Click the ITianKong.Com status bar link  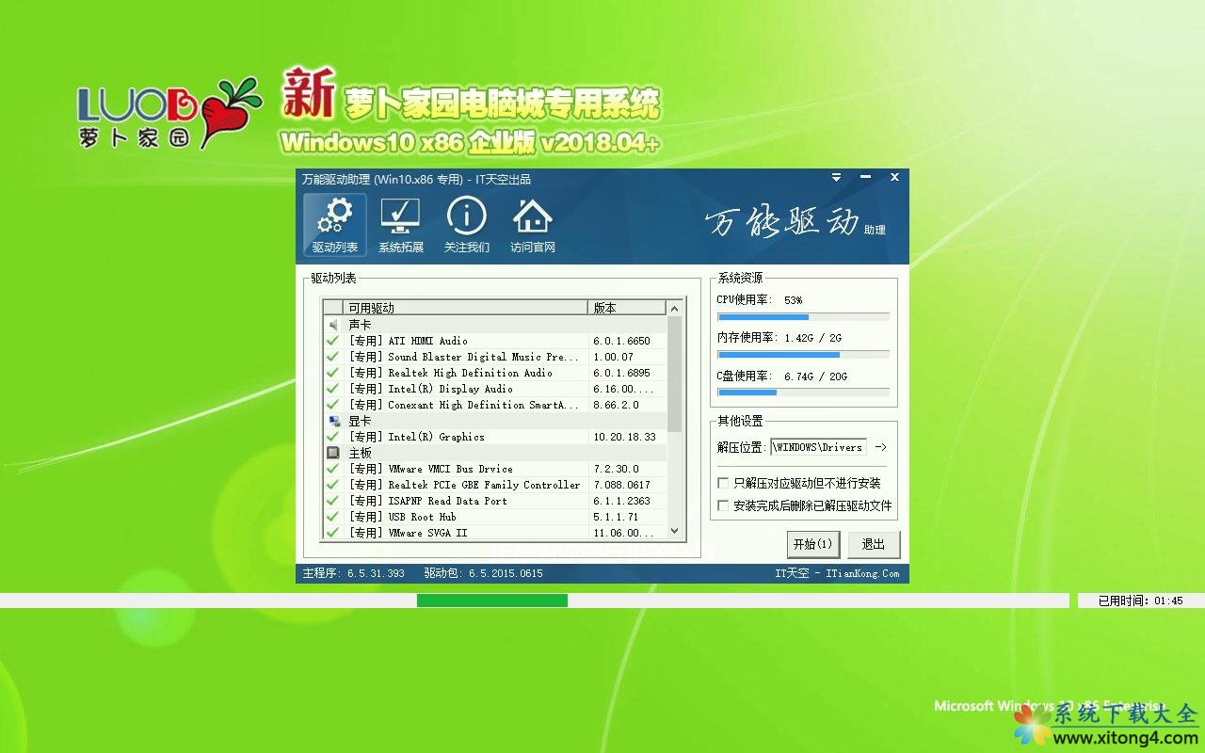tap(862, 573)
